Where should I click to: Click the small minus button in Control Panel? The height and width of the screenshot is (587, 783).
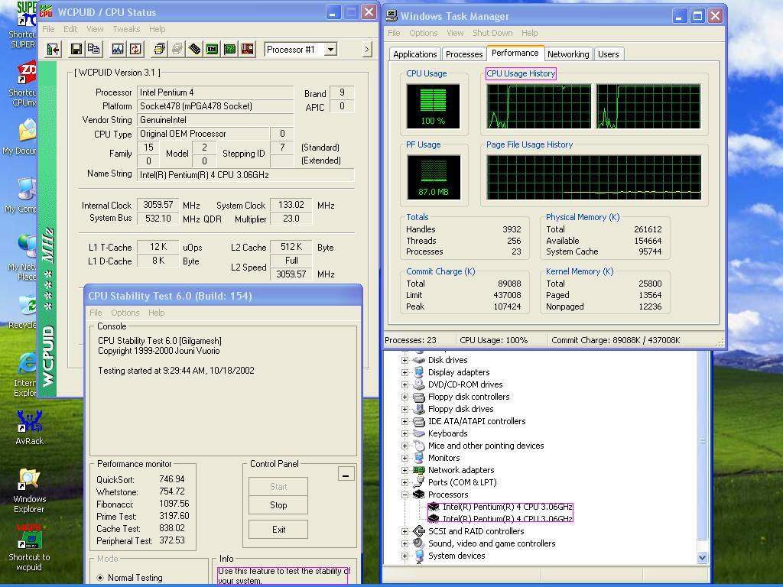click(346, 474)
